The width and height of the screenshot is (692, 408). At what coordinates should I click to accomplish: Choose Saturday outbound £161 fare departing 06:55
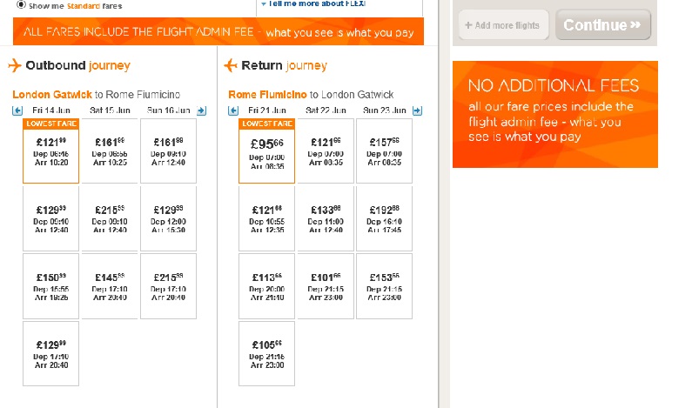tap(110, 151)
